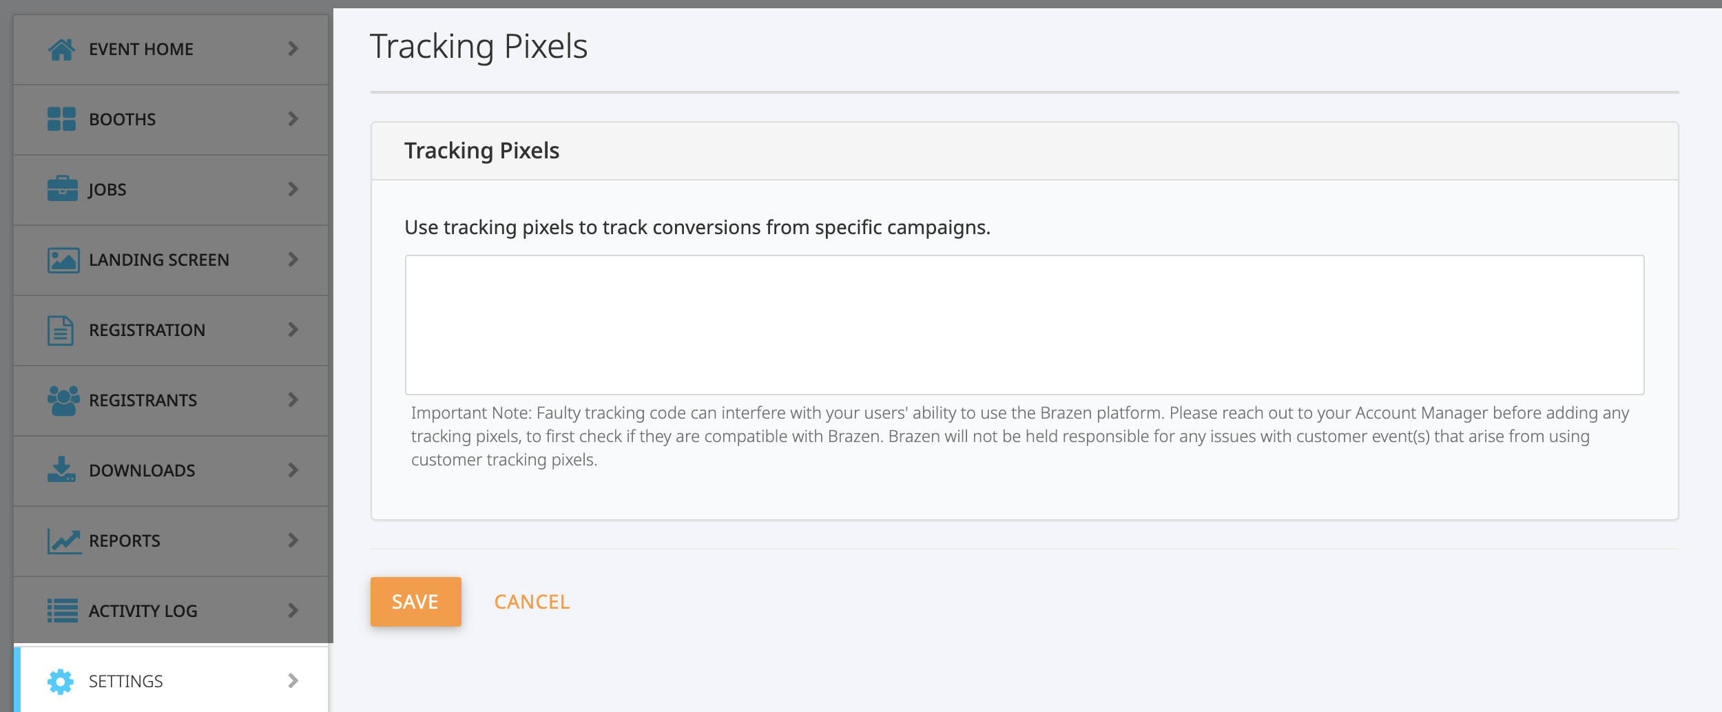Viewport: 1722px width, 712px height.
Task: Open the Landing Screen menu item
Action: pyautogui.click(x=171, y=260)
